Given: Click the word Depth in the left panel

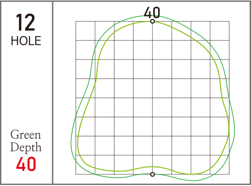Looking at the screenshot, I should tap(26, 147).
